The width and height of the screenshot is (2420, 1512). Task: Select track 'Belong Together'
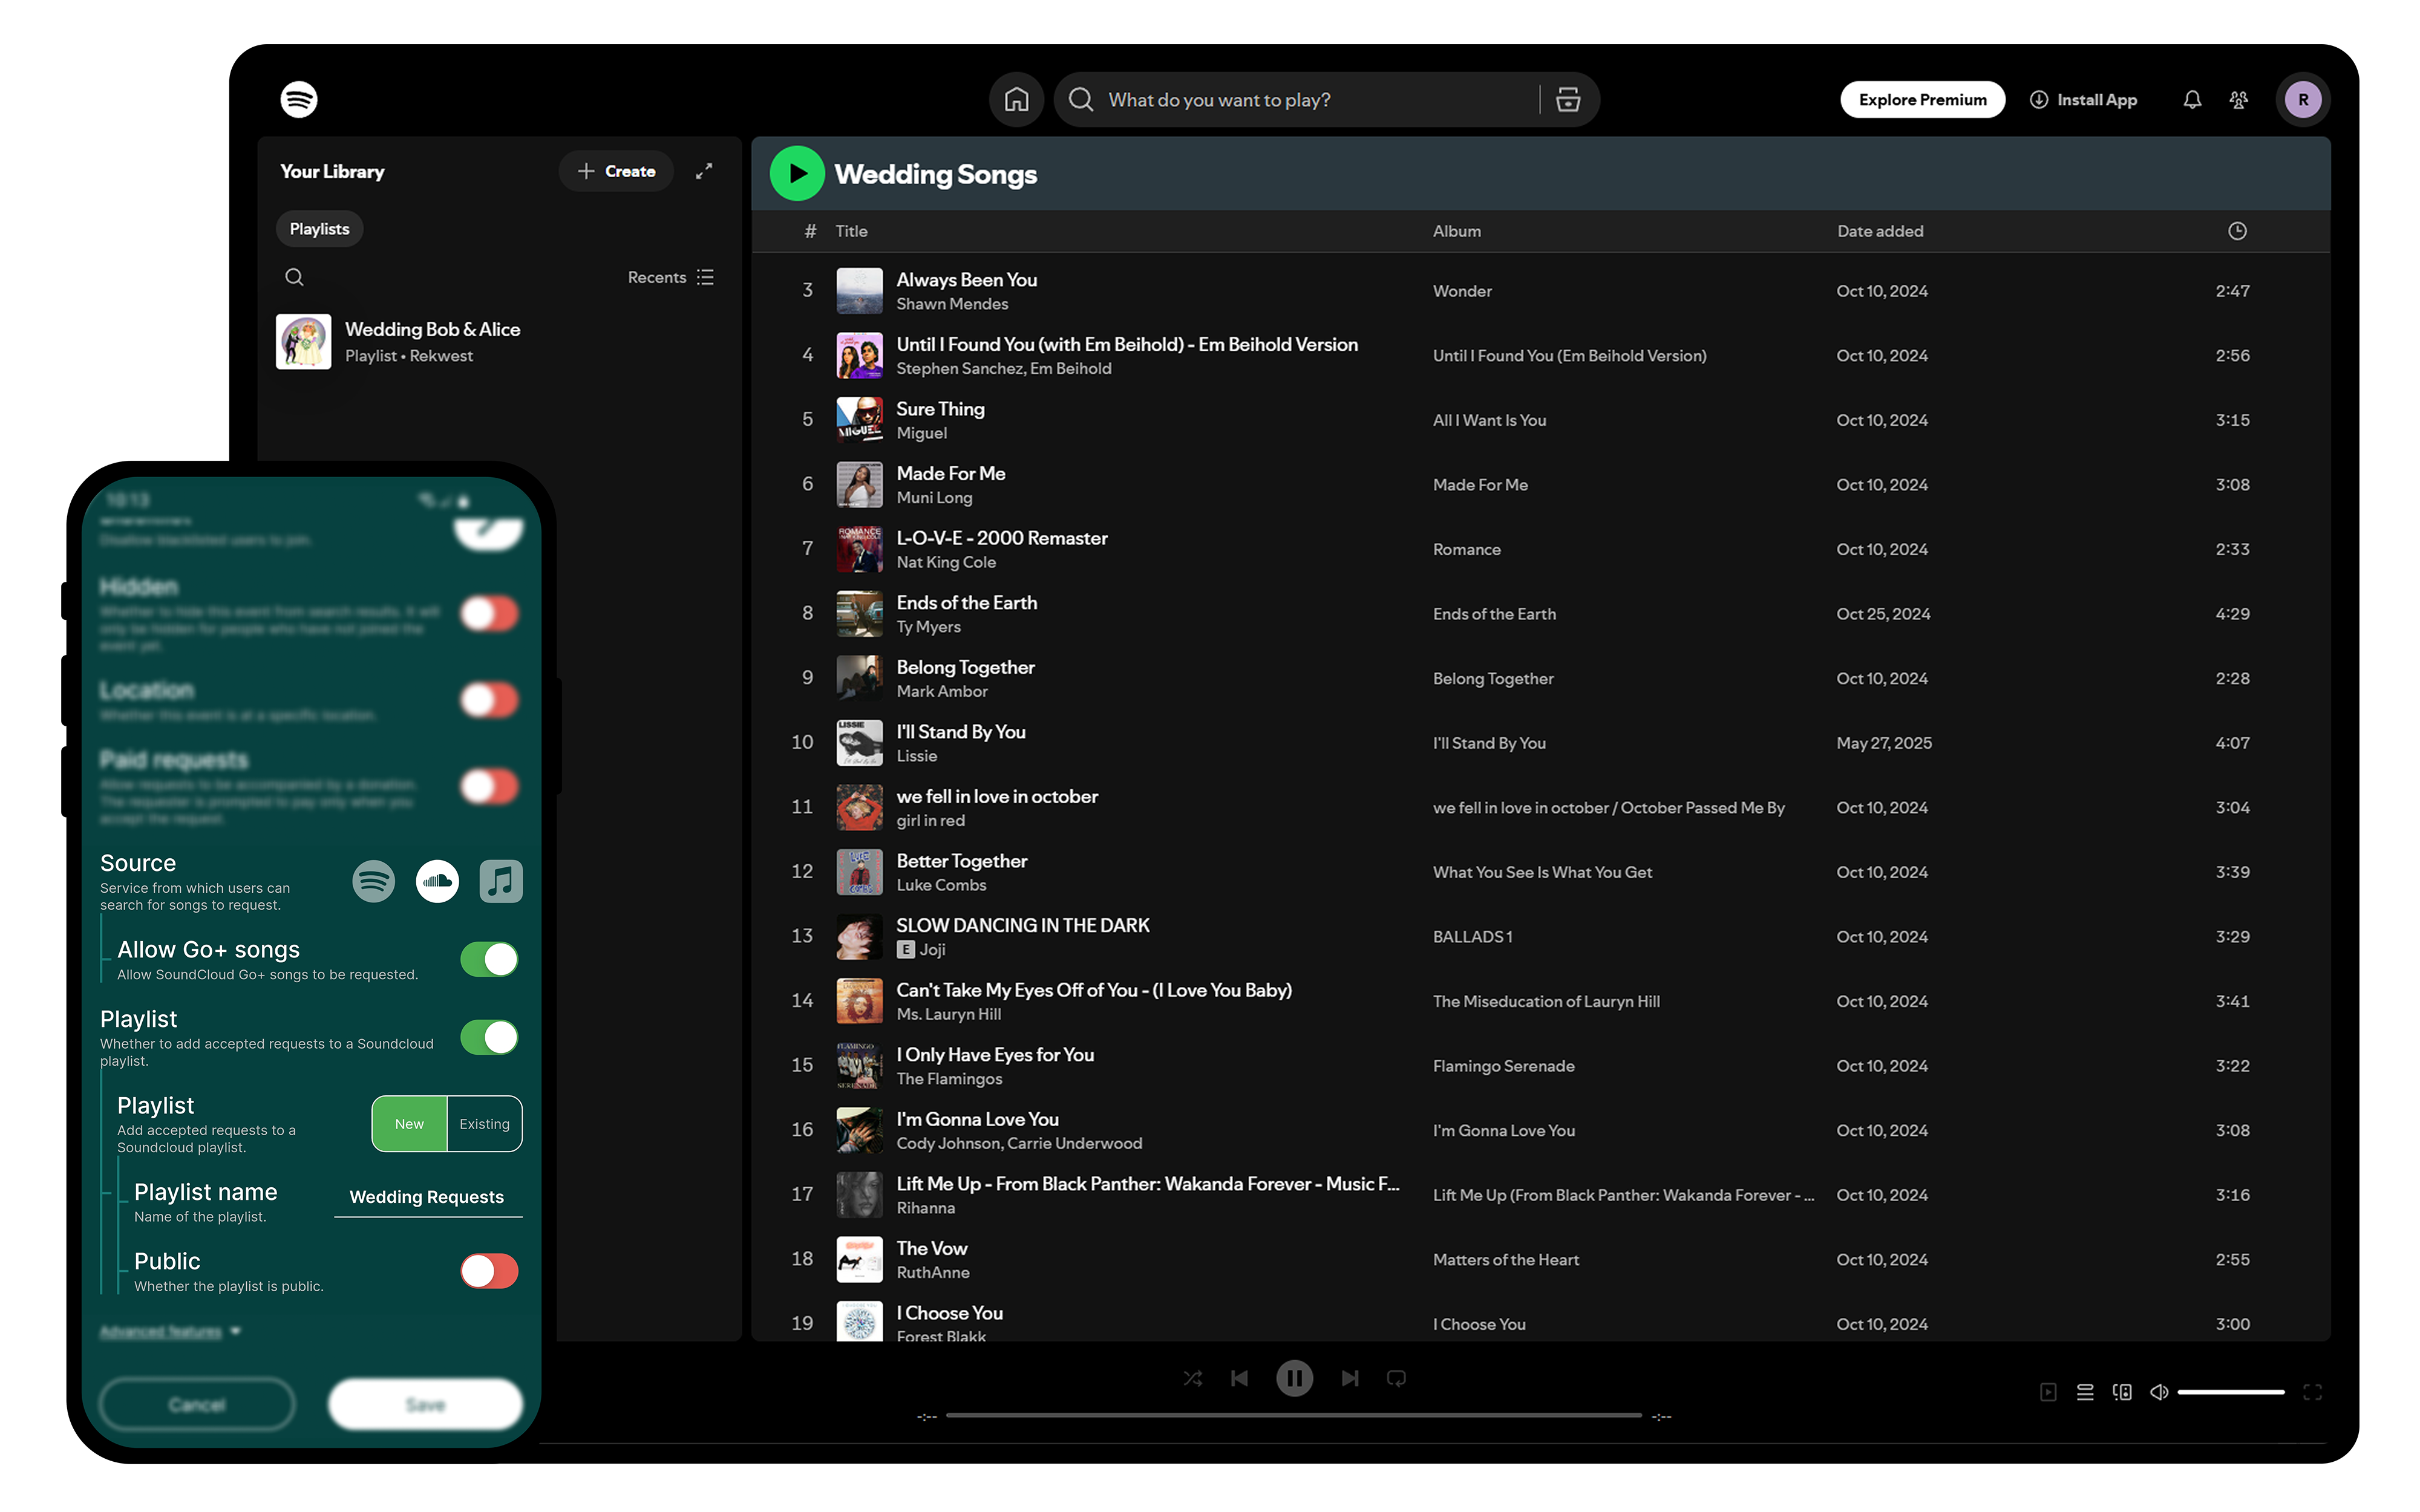tap(965, 667)
